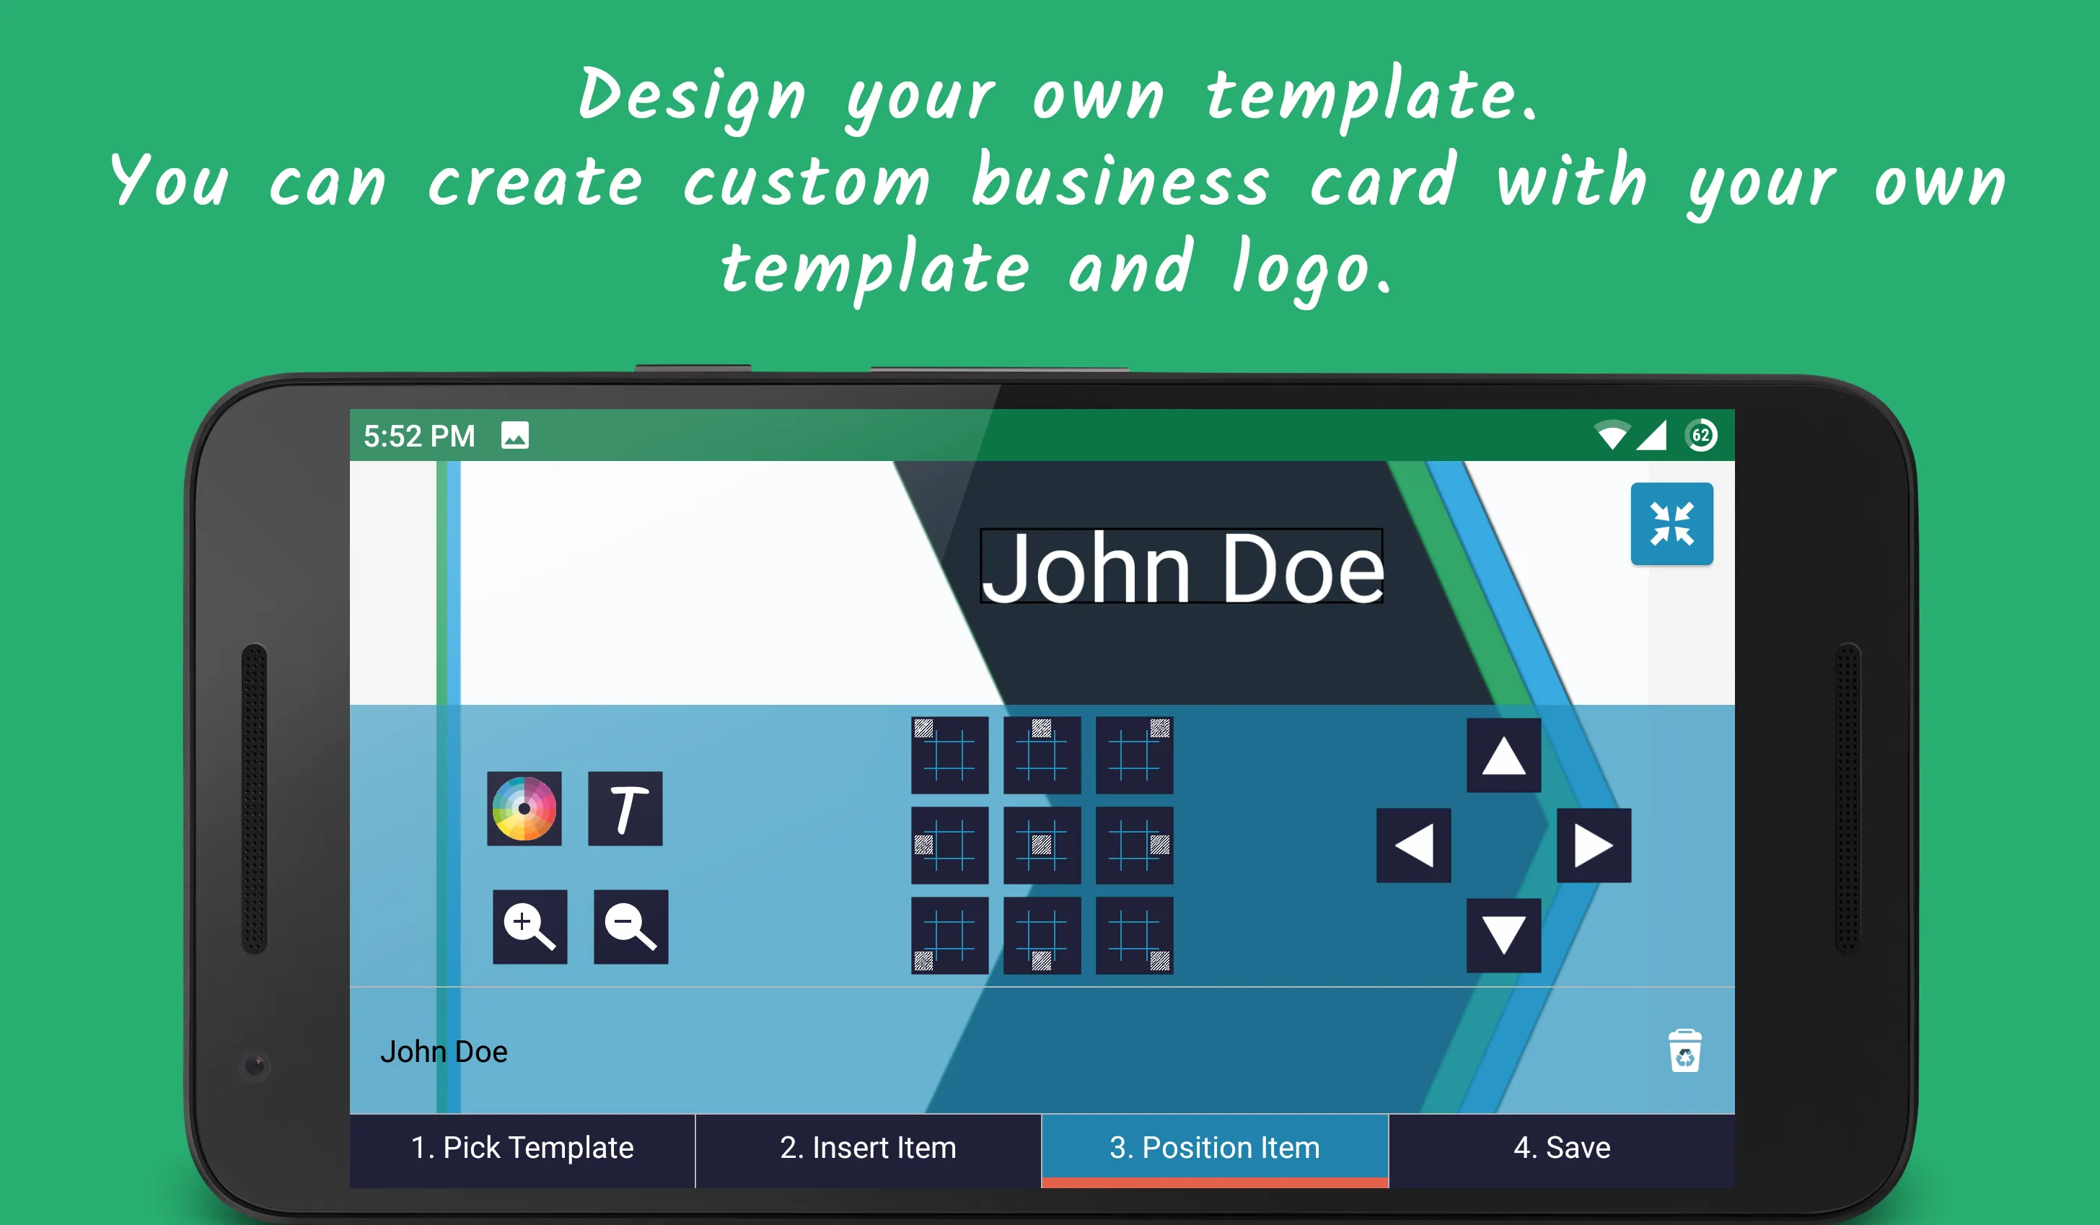
Task: Collapse card preview with compress icon
Action: pos(1673,528)
